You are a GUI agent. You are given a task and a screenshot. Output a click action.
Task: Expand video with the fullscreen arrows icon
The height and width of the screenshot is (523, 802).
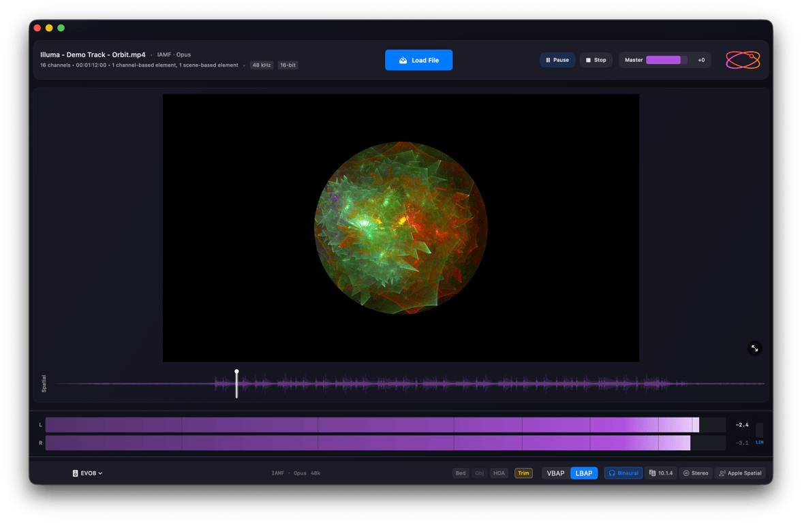[754, 348]
